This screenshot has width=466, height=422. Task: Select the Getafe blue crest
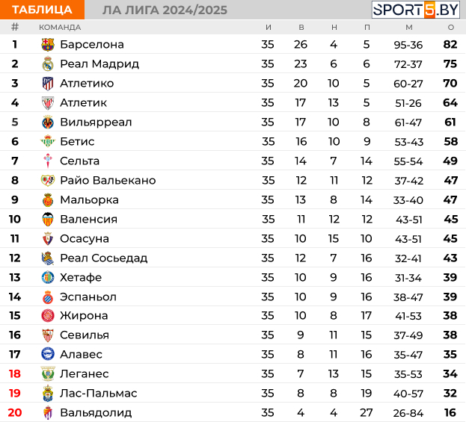click(x=48, y=278)
